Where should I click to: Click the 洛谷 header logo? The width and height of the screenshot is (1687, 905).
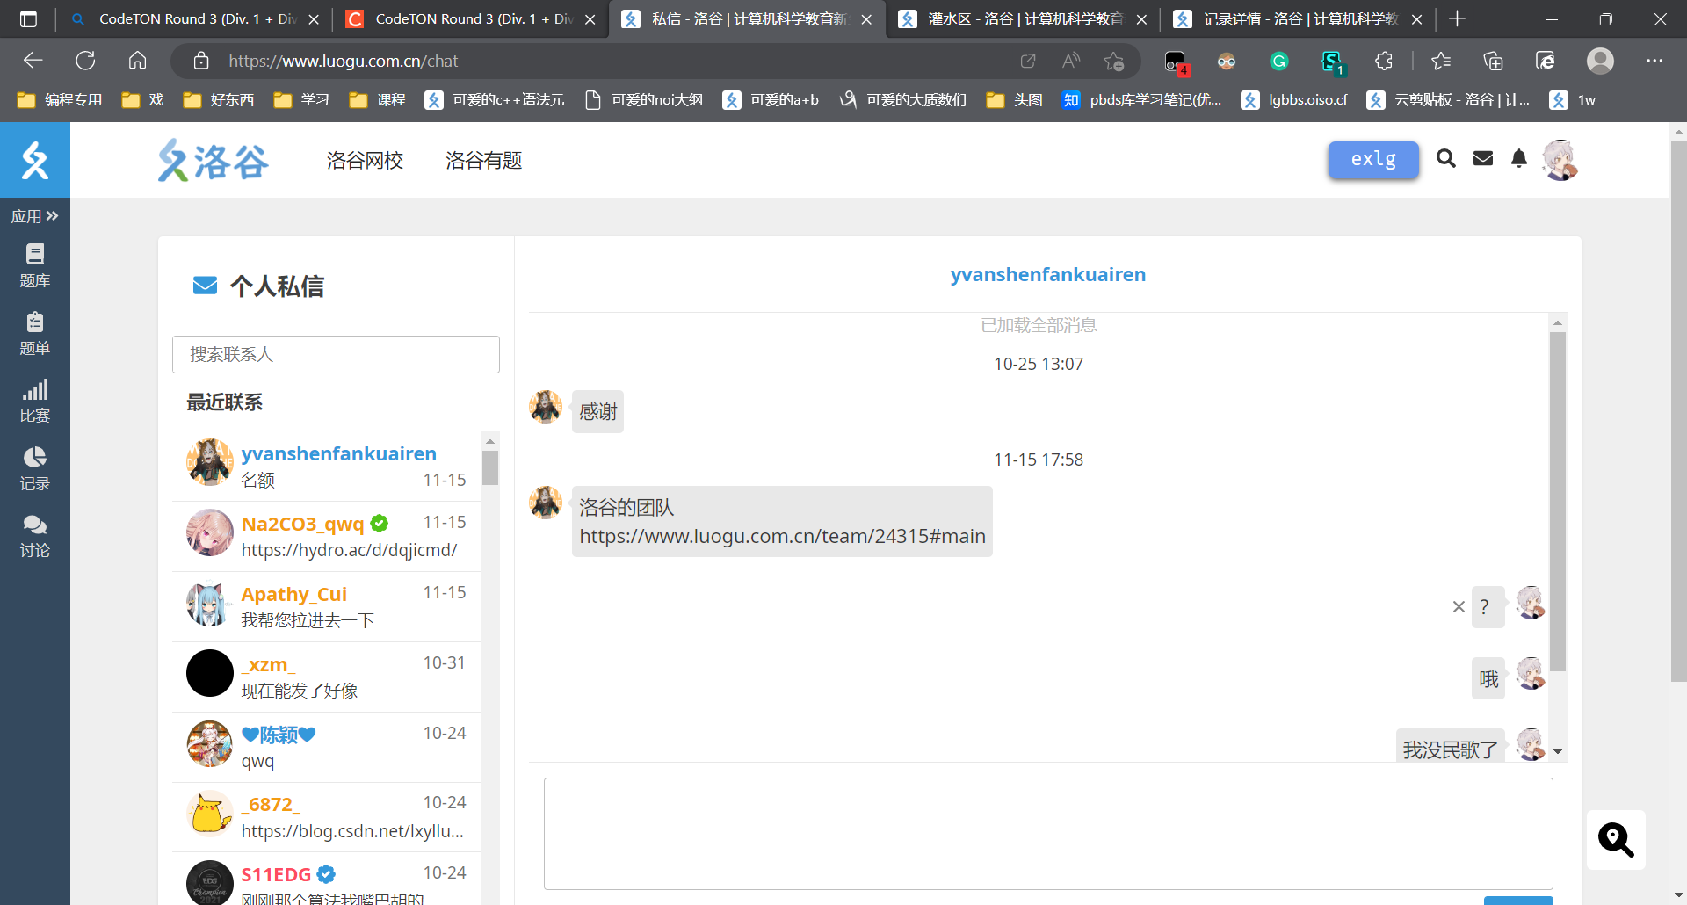[x=214, y=161]
